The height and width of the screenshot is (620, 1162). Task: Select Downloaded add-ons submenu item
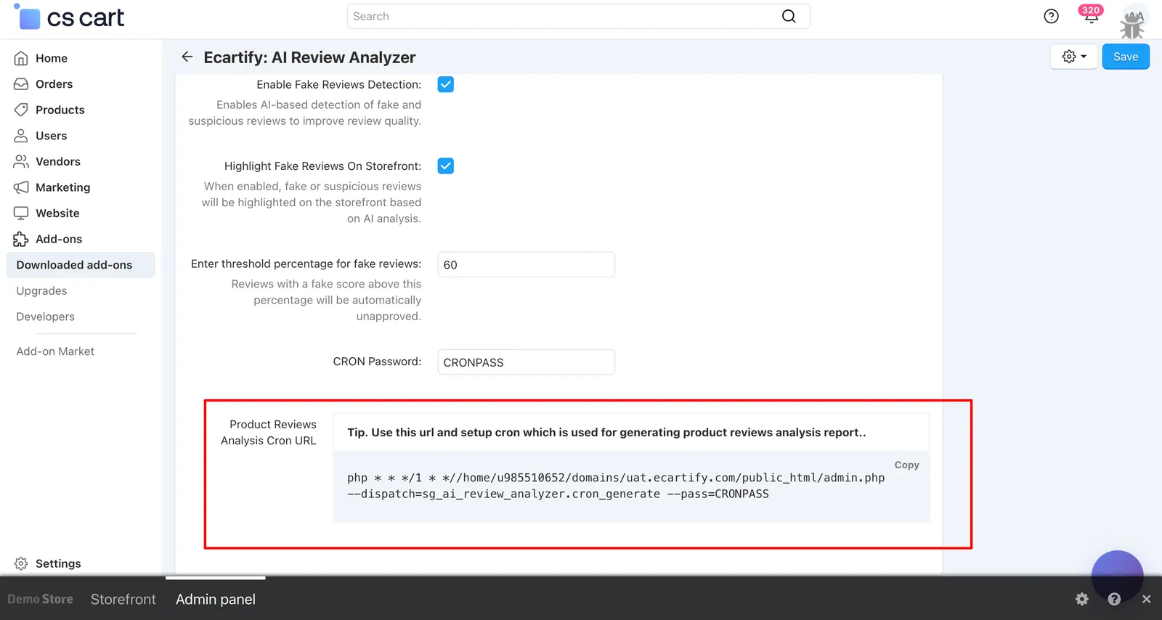point(81,265)
